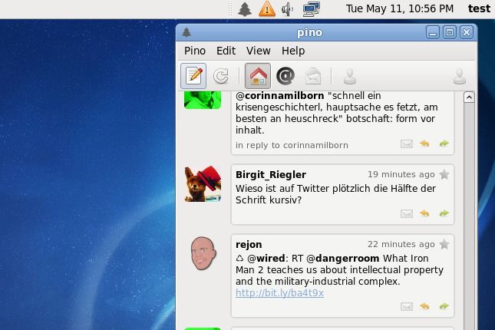Screen dimensions: 495x330
Task: Open Birgit_Riegler's profile name link
Action: coord(271,175)
